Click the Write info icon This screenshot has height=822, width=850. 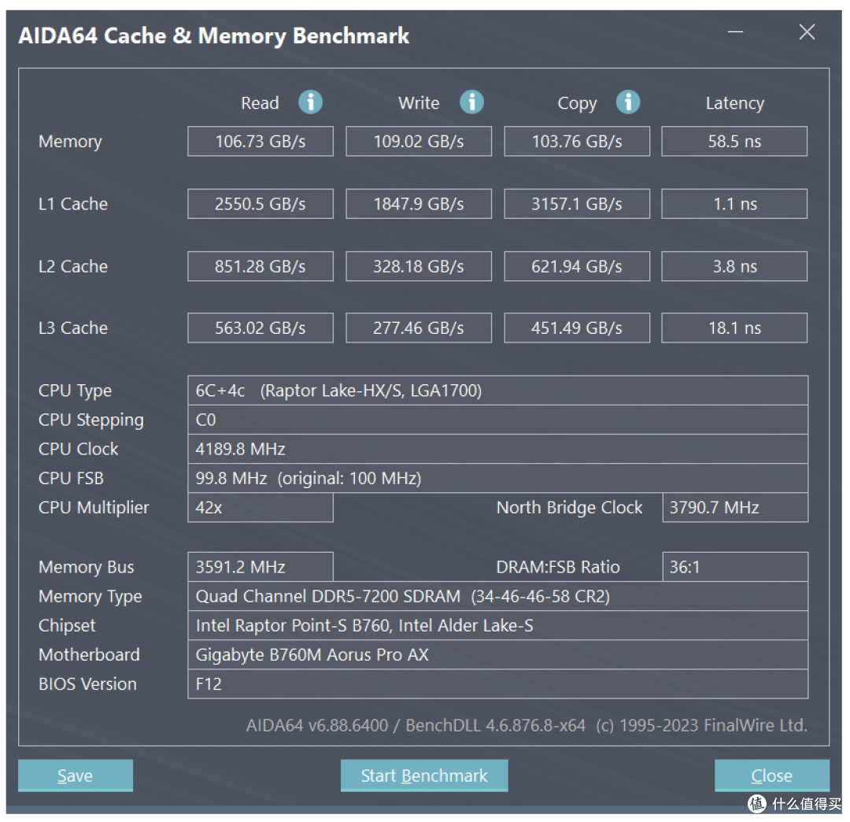pyautogui.click(x=471, y=102)
